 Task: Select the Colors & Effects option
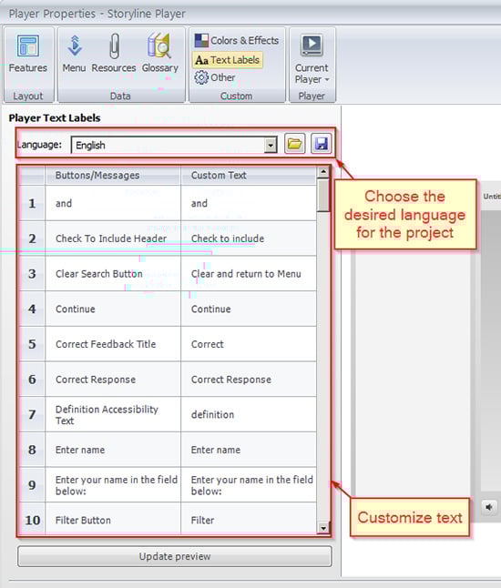tap(237, 40)
